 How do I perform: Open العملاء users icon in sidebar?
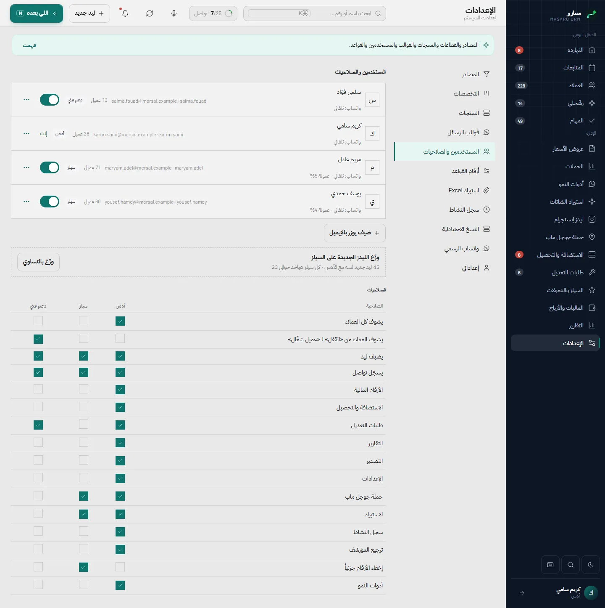[592, 85]
